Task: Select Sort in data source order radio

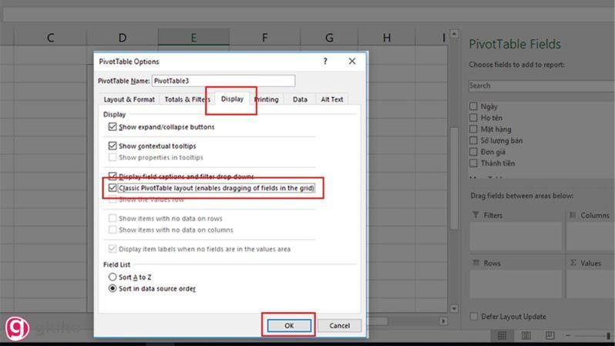Action: (x=113, y=288)
